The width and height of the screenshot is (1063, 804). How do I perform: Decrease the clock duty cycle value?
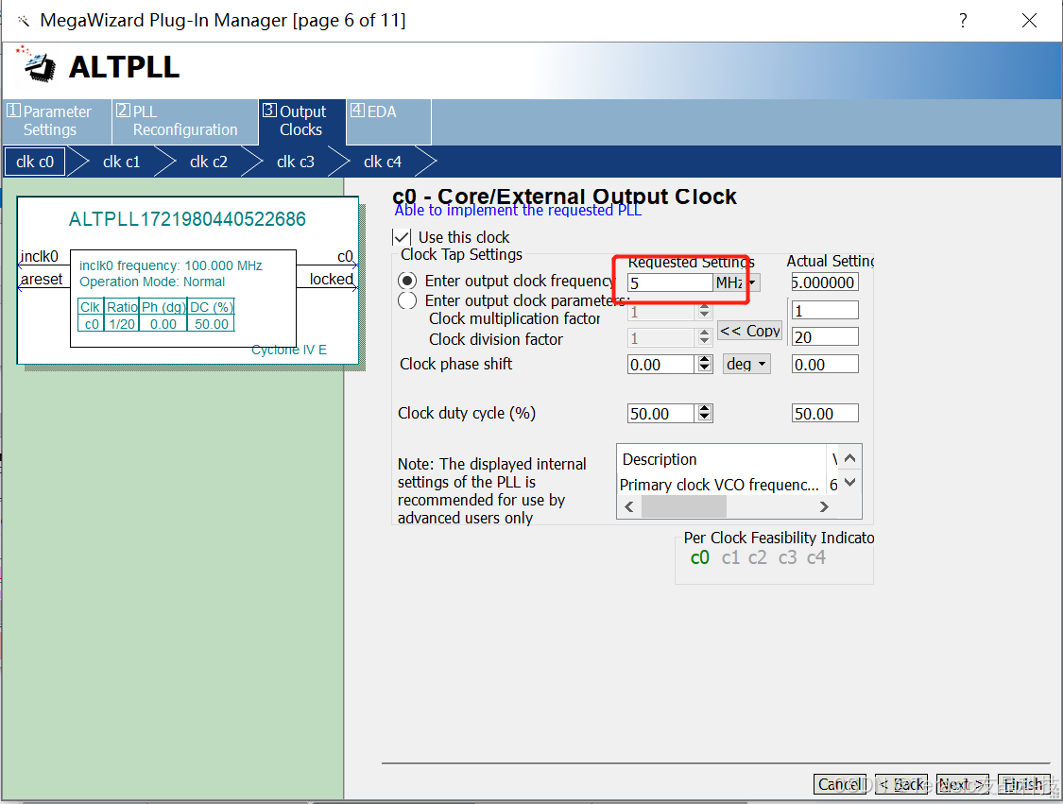pyautogui.click(x=704, y=418)
